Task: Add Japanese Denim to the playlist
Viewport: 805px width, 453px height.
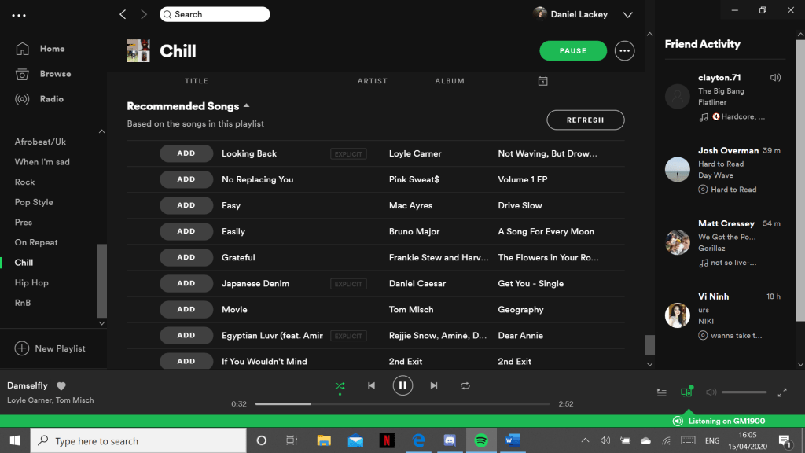Action: (x=186, y=283)
